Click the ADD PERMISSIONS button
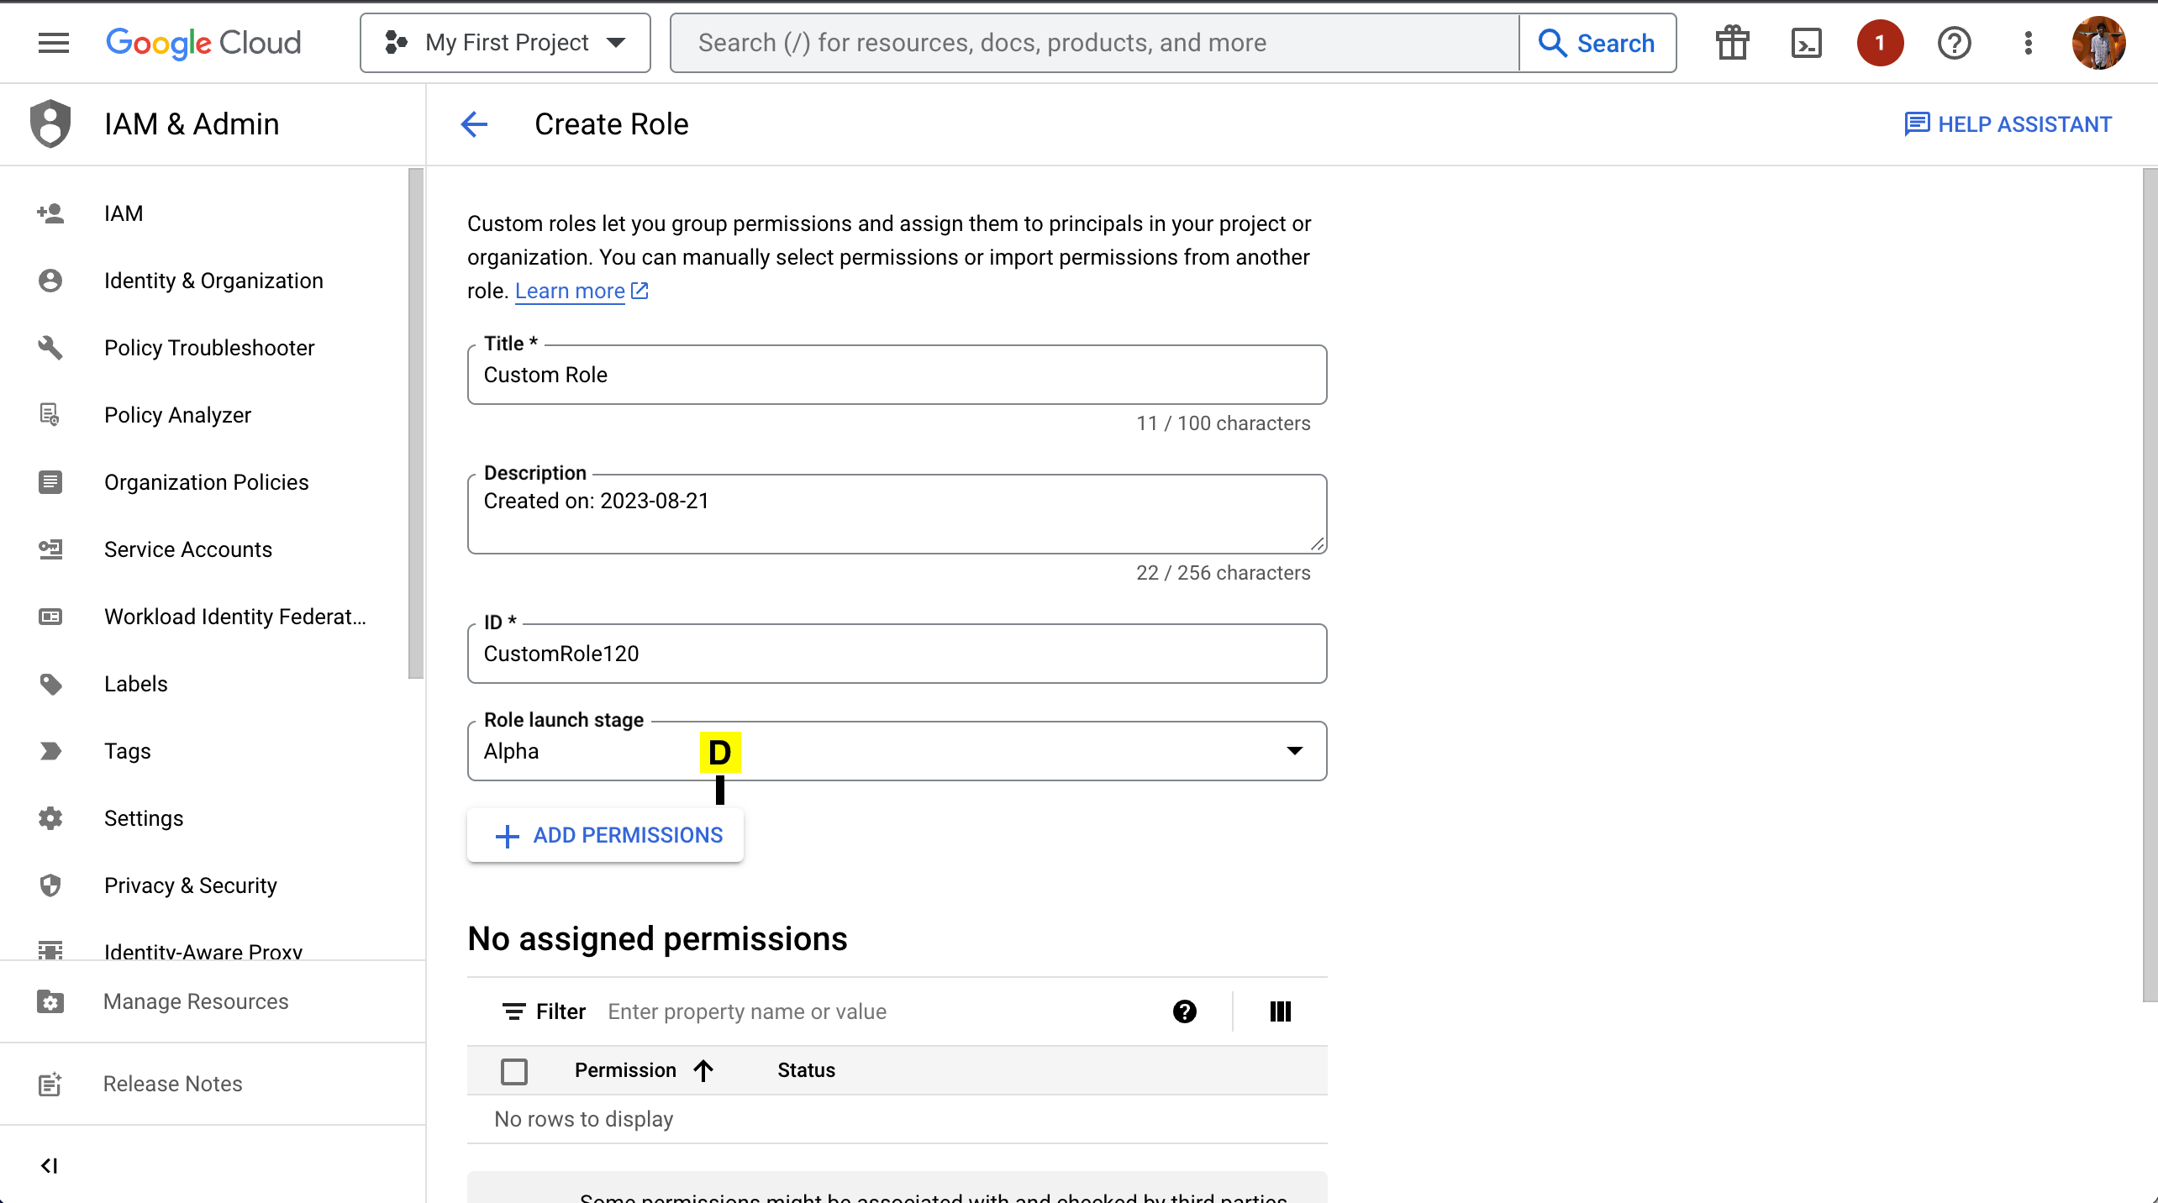This screenshot has height=1203, width=2158. pyautogui.click(x=605, y=835)
